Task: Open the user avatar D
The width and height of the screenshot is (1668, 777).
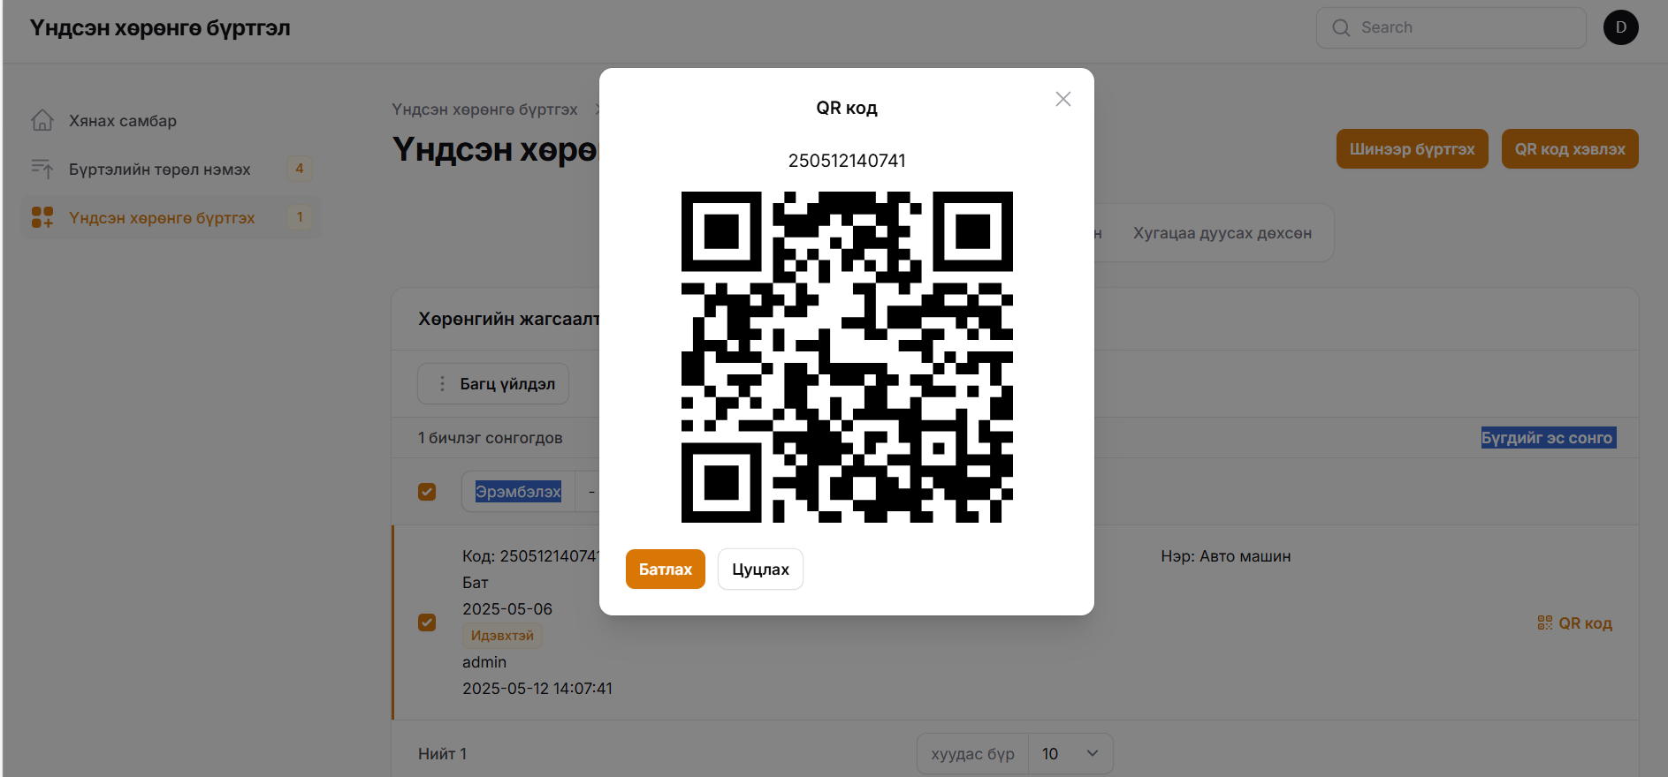Action: (x=1620, y=27)
